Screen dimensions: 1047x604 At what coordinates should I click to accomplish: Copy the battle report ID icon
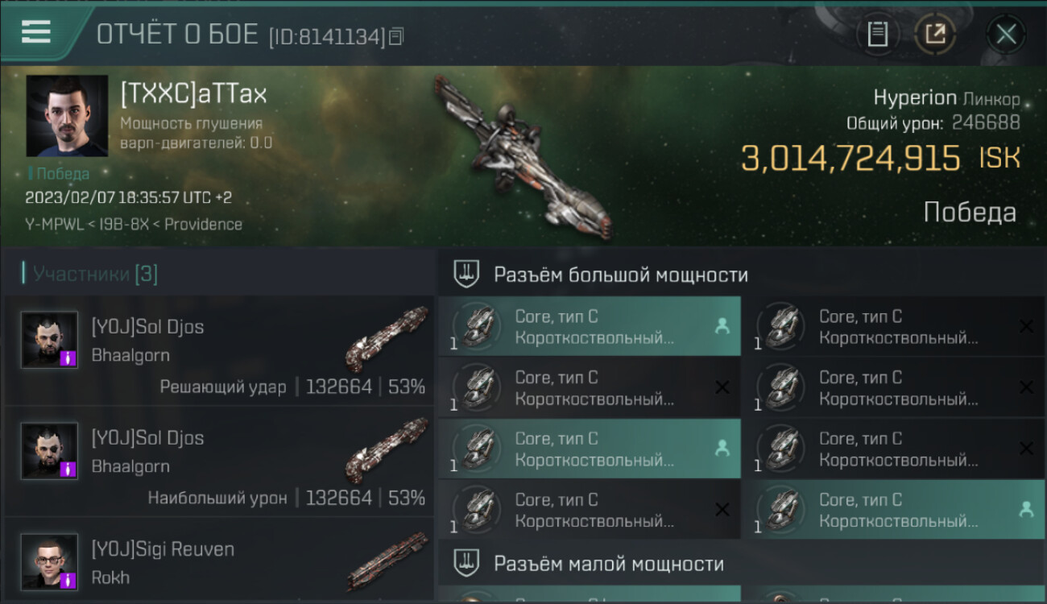395,36
